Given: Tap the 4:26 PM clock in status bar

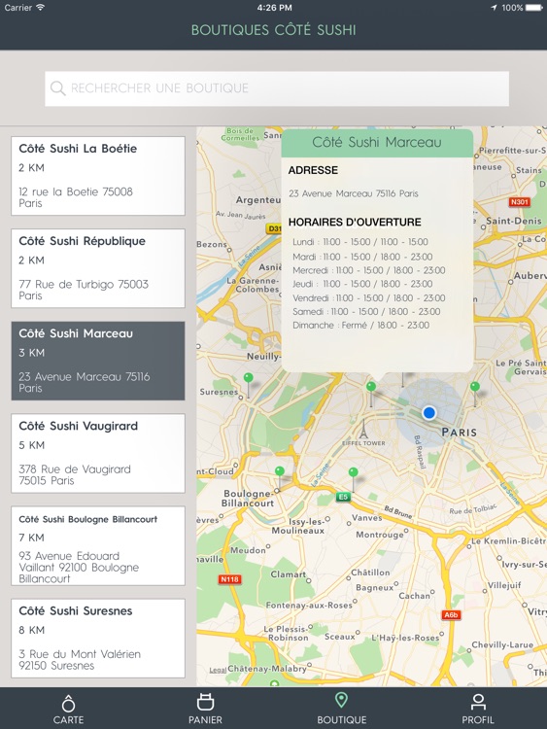Looking at the screenshot, I should pyautogui.click(x=274, y=8).
